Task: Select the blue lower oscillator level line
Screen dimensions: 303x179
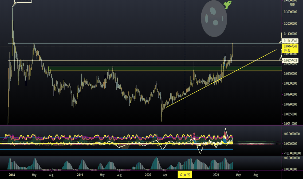Action: coord(116,149)
